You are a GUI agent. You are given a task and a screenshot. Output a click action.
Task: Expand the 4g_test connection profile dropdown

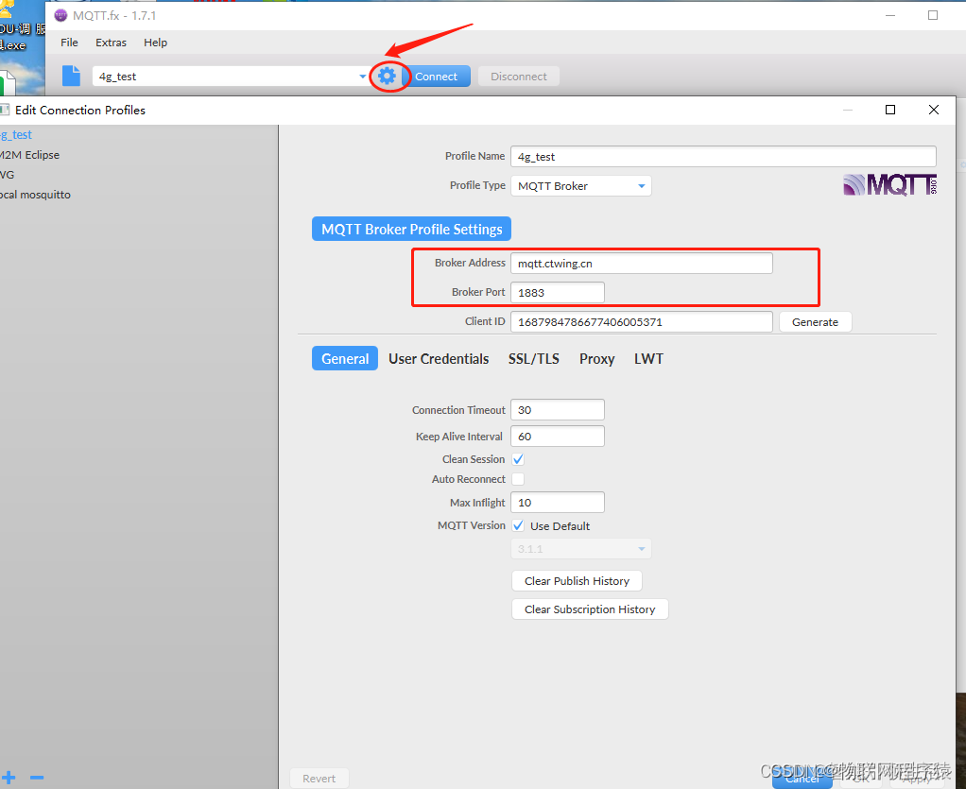pos(362,77)
